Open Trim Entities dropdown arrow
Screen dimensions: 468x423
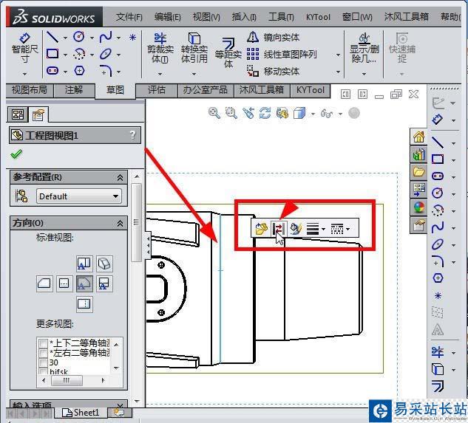click(x=160, y=74)
